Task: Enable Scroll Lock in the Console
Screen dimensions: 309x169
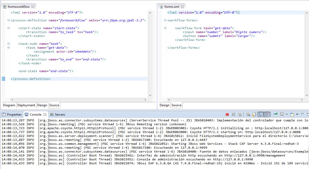Action: 254,114
